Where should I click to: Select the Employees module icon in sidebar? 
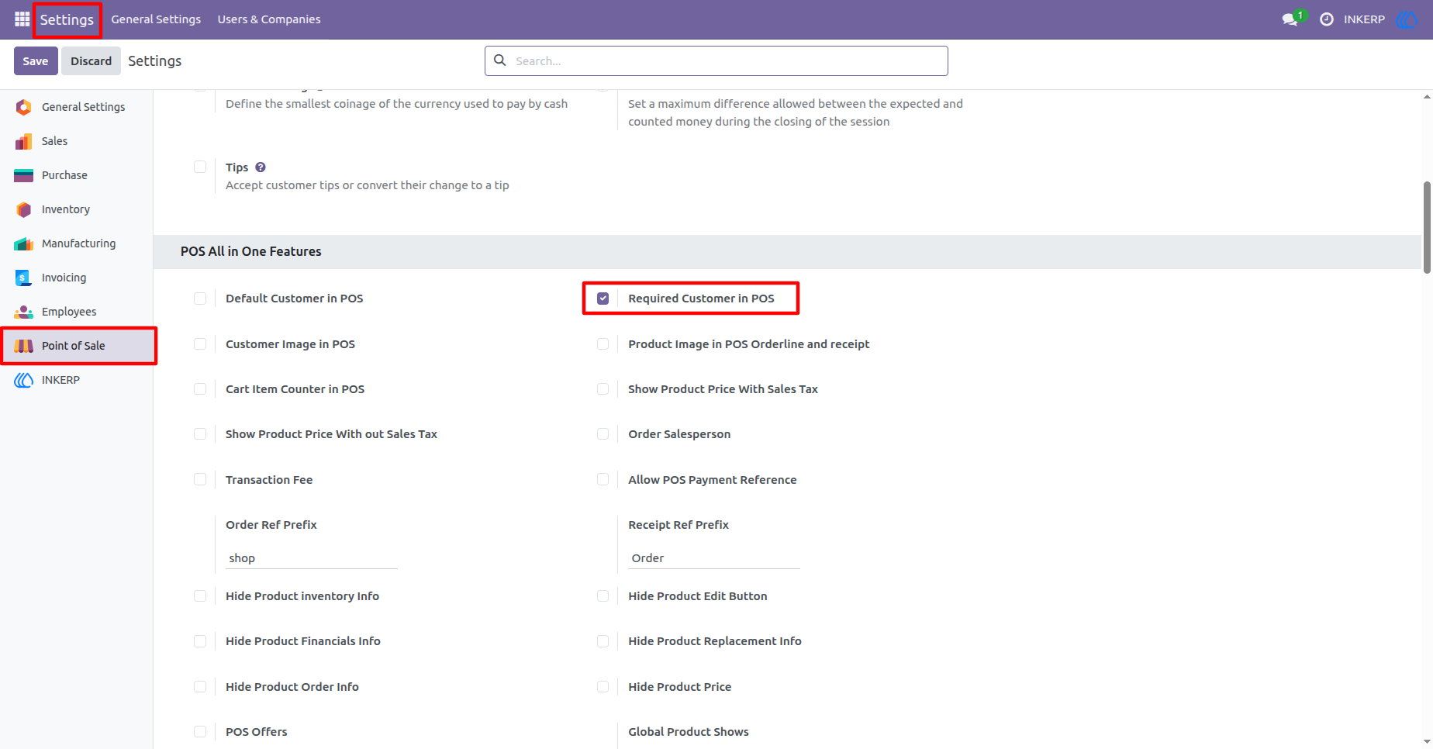pyautogui.click(x=24, y=312)
